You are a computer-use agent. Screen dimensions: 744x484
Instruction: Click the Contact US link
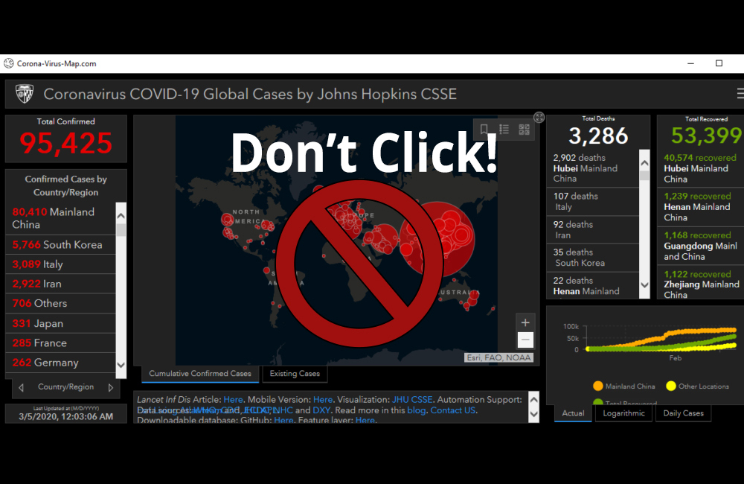click(x=452, y=410)
